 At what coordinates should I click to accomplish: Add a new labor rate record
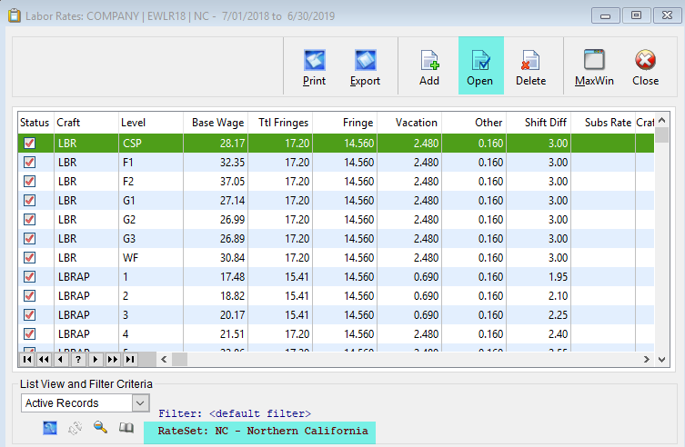[429, 67]
